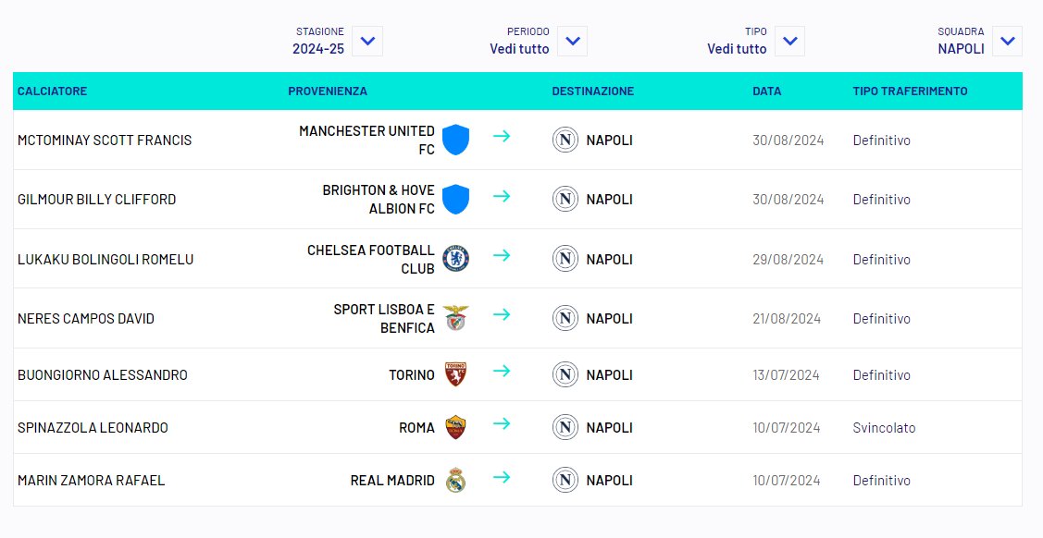Open the Tipo filter dropdown
The image size is (1043, 538).
pos(789,42)
